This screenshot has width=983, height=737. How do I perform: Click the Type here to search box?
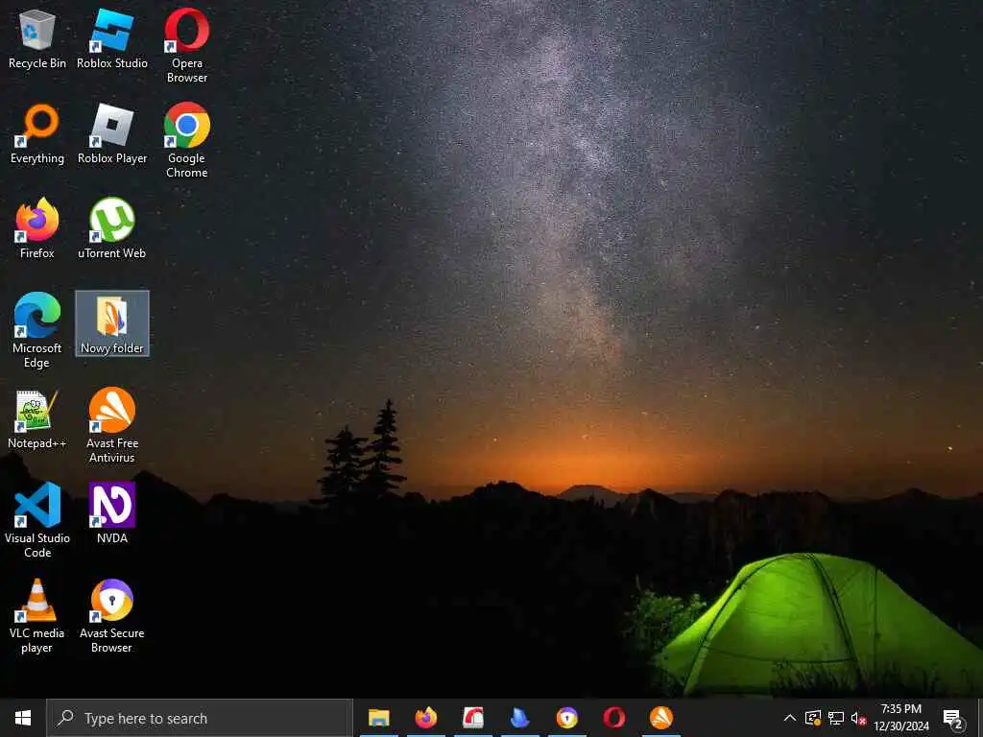coord(200,718)
